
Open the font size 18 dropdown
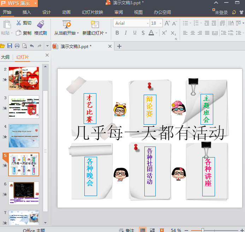coord(160,23)
